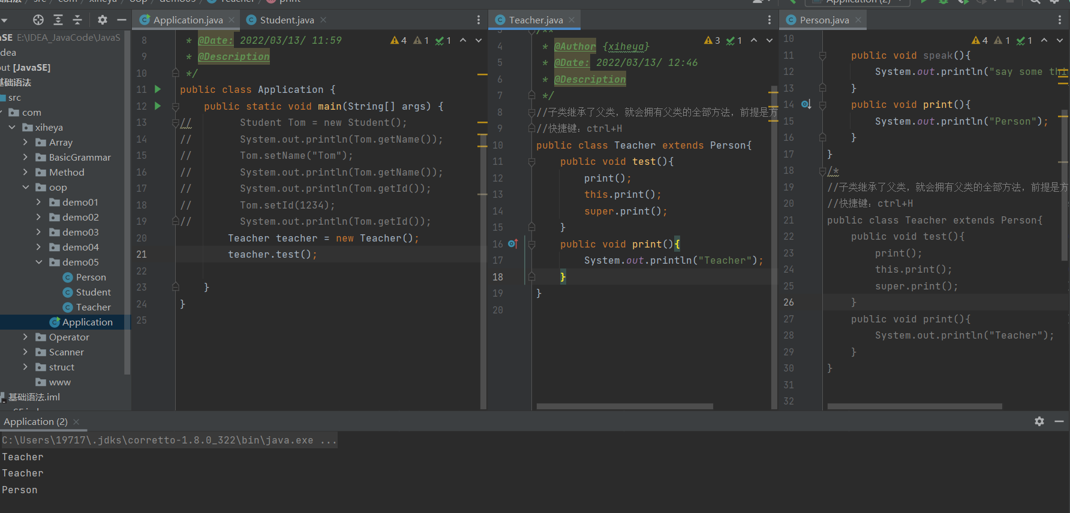The width and height of the screenshot is (1070, 513).
Task: Close the Teacher.java tab
Action: (x=572, y=20)
